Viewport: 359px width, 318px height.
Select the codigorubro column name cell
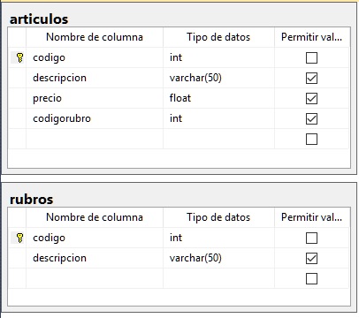pos(95,118)
